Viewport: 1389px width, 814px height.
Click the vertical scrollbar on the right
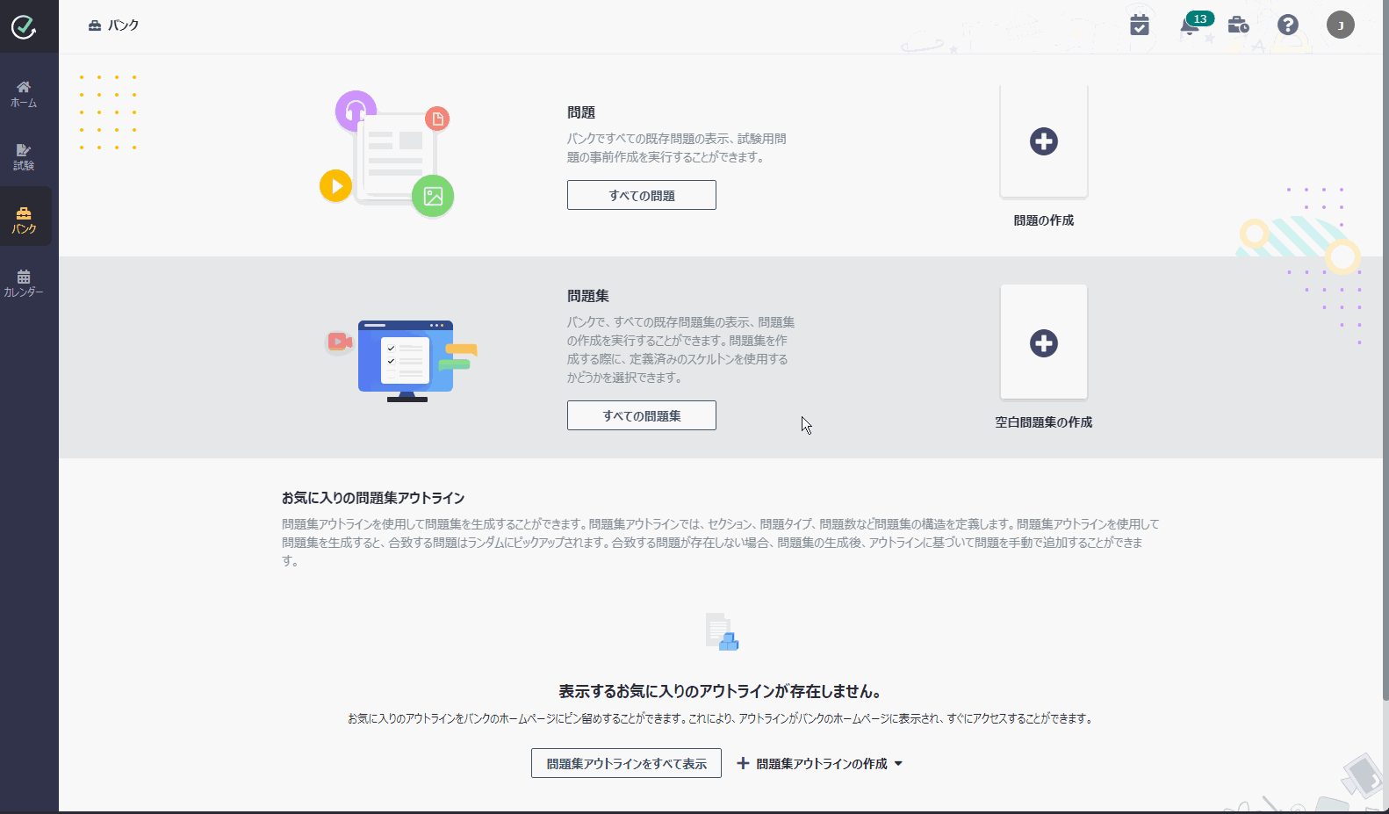pos(1385,351)
